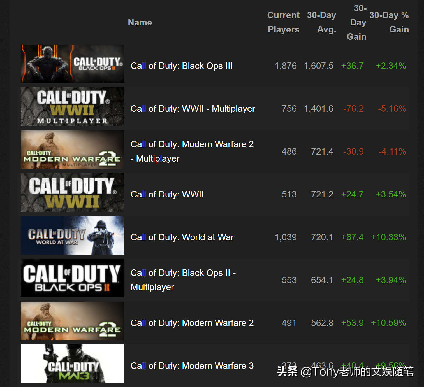Select the 1,401.6 average value
The image size is (424, 387).
click(319, 109)
